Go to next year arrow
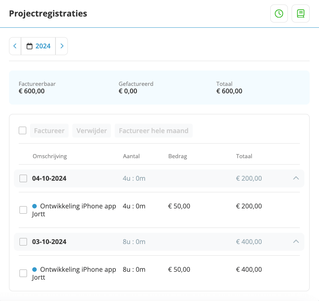The height and width of the screenshot is (301, 319). (62, 46)
